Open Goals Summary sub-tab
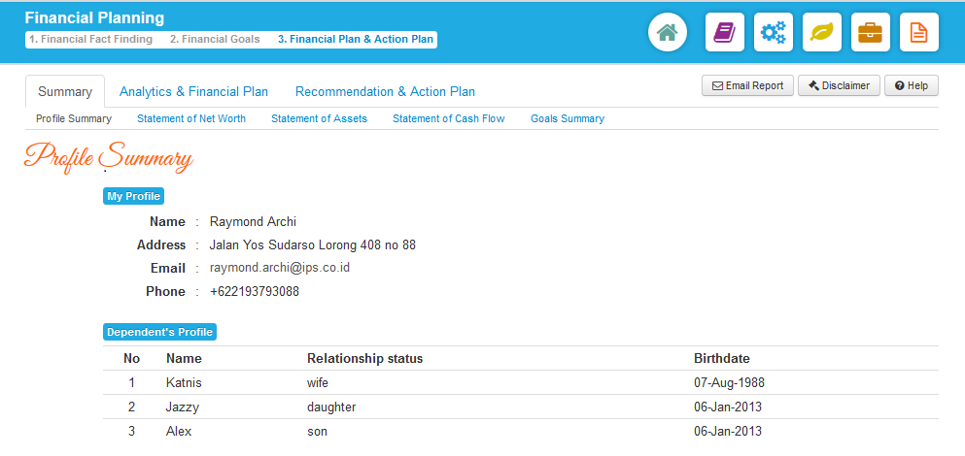The width and height of the screenshot is (965, 456). (x=568, y=118)
